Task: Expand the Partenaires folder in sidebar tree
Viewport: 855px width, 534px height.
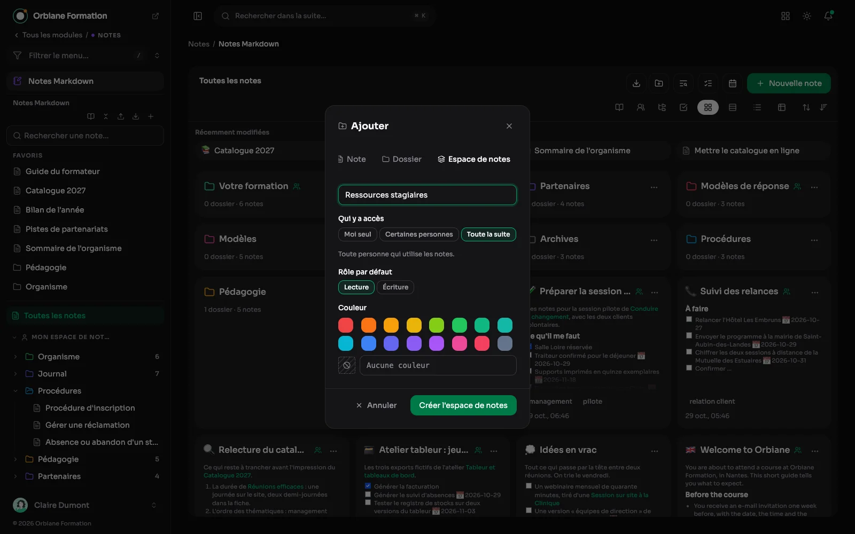Action: click(x=15, y=476)
